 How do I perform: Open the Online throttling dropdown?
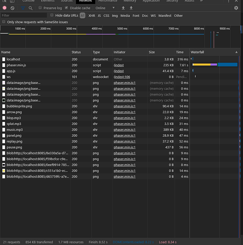point(105,8)
